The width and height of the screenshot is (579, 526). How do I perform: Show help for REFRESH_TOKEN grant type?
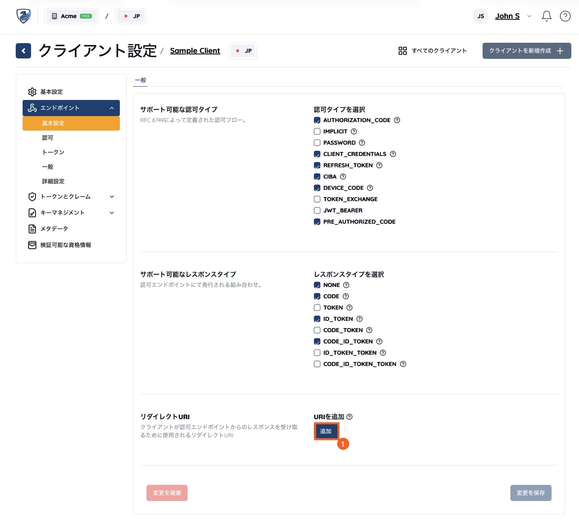click(379, 165)
